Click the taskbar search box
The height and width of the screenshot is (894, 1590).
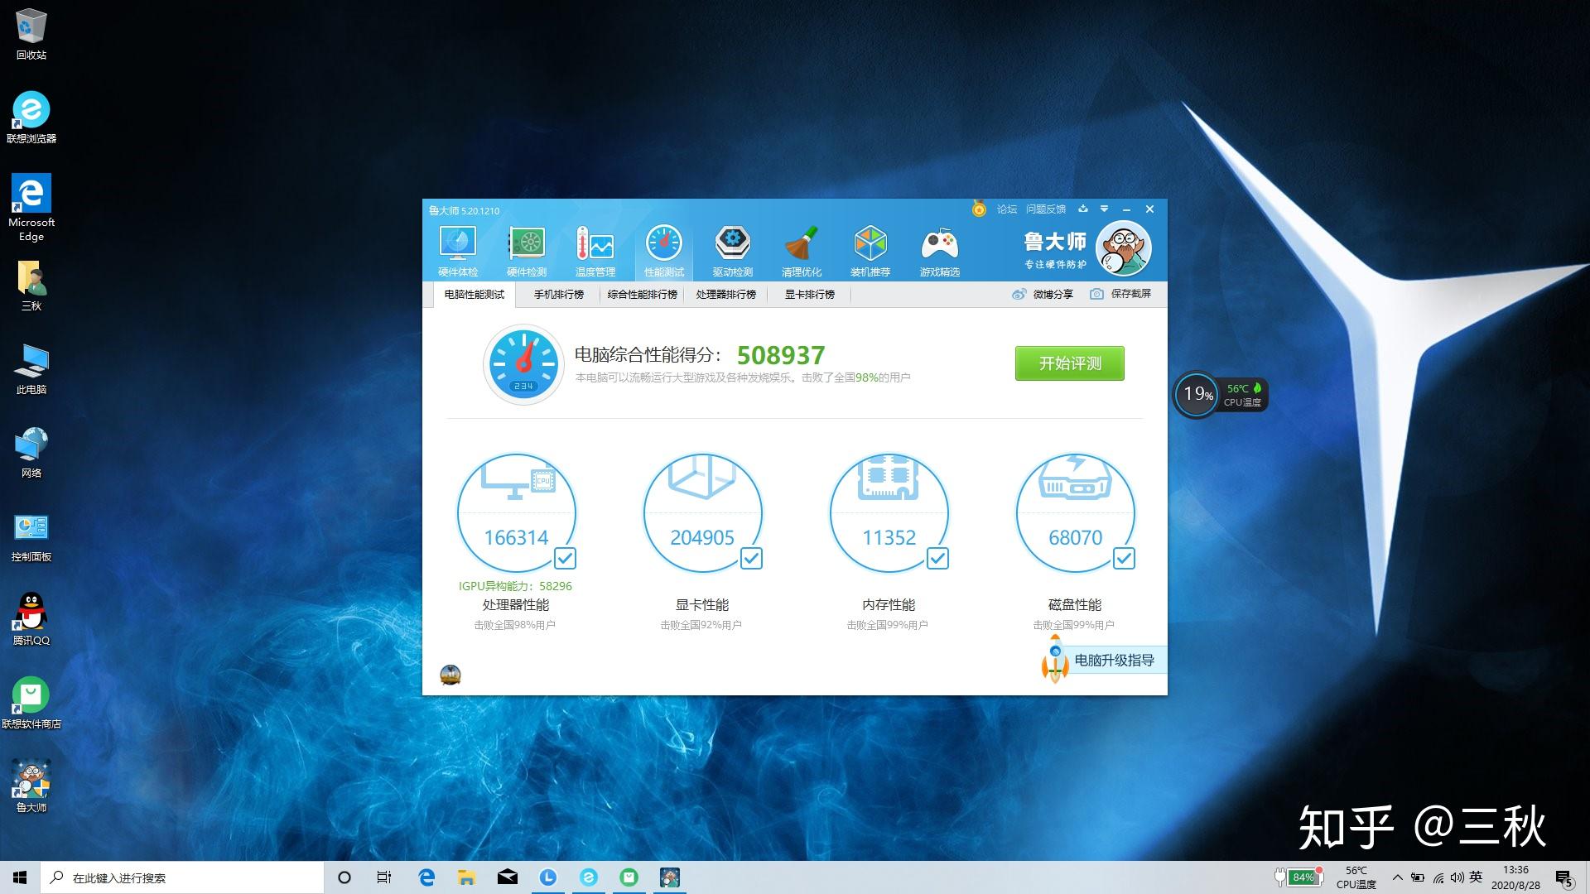click(x=181, y=877)
